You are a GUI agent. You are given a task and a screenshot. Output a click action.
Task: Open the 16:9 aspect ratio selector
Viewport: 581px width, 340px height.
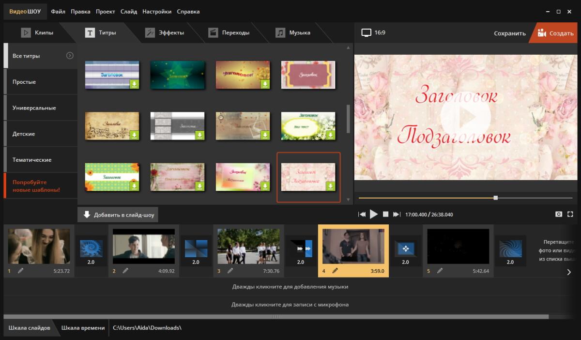(373, 33)
